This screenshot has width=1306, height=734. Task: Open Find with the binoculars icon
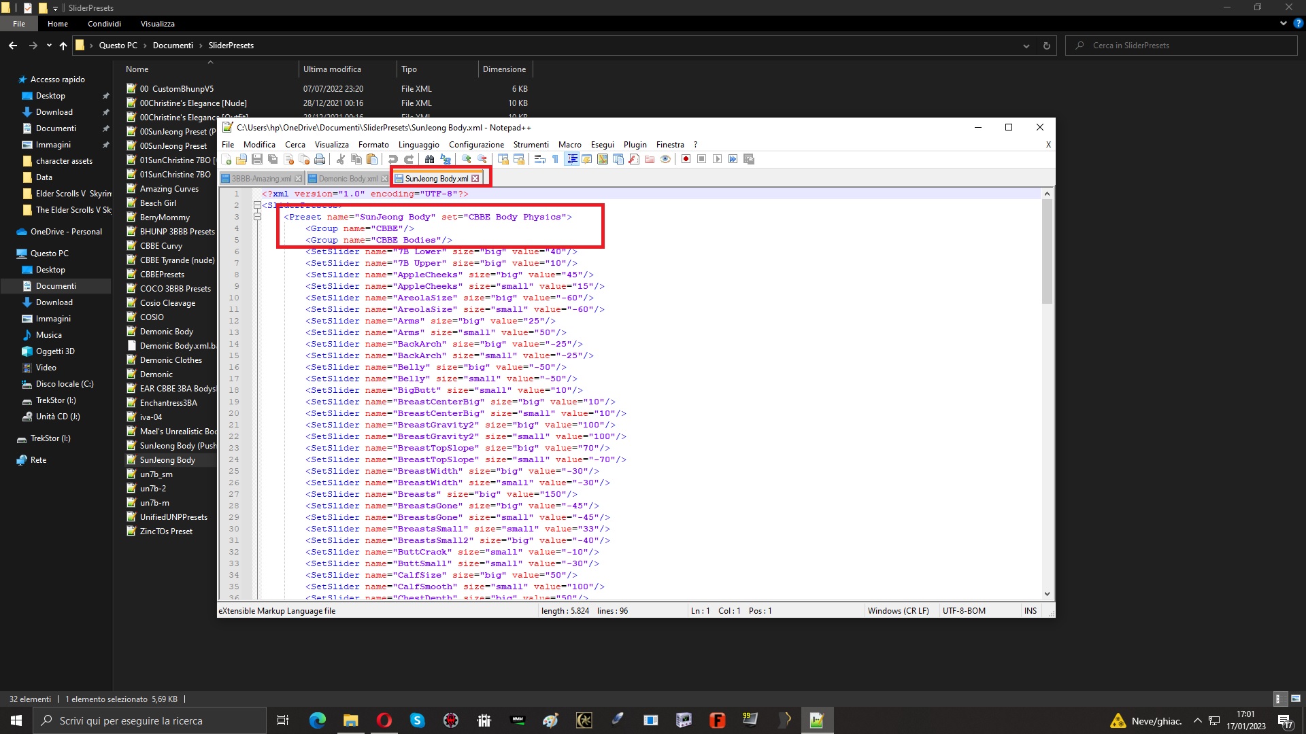coord(429,159)
